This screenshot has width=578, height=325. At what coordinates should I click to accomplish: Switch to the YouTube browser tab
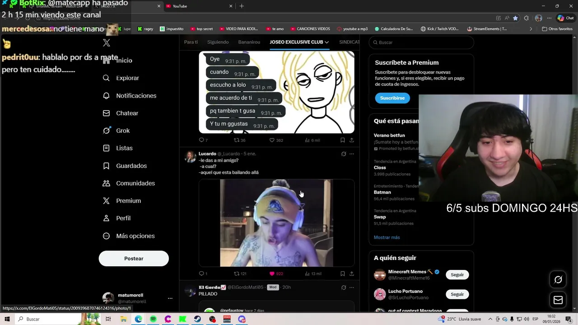[x=199, y=6]
